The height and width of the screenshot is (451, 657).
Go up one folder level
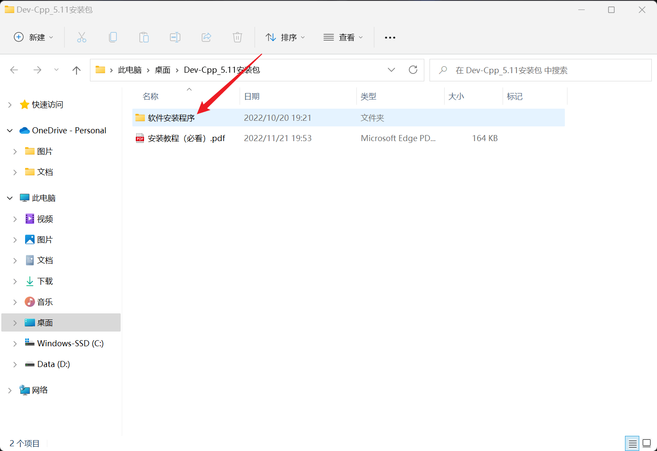pyautogui.click(x=77, y=70)
